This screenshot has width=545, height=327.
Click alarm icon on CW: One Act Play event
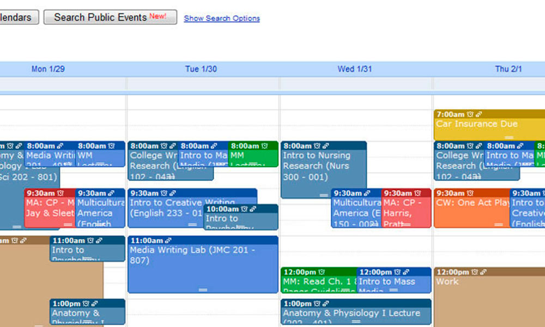[x=470, y=193]
